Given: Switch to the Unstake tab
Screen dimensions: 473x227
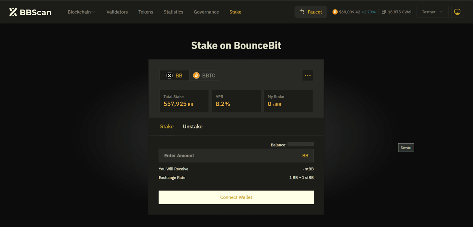Looking at the screenshot, I should click(192, 127).
